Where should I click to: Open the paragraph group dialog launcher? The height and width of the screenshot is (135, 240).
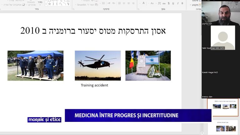click(74, 9)
